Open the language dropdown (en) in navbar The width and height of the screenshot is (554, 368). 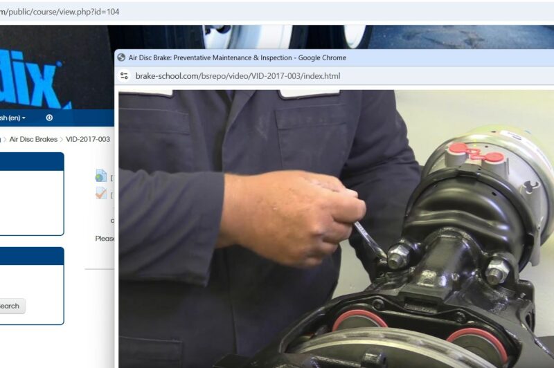point(12,118)
